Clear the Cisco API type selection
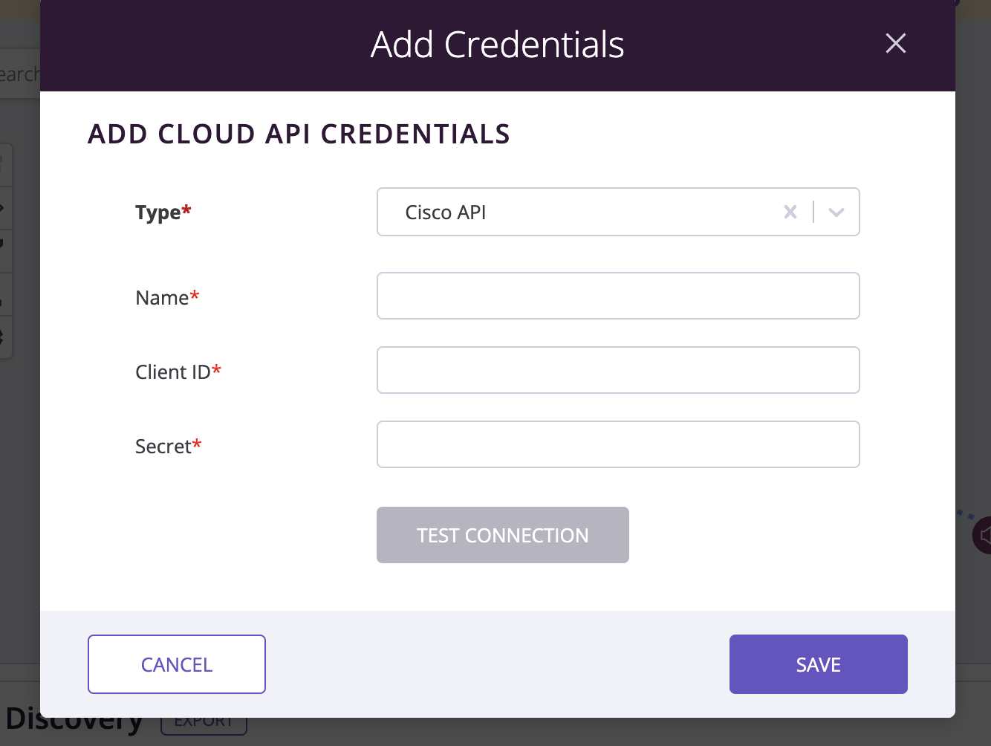The height and width of the screenshot is (746, 991). coord(790,212)
